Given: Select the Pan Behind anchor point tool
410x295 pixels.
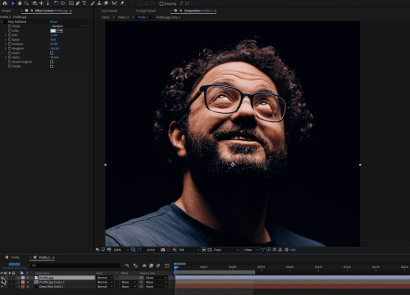Looking at the screenshot, I should [x=63, y=3].
